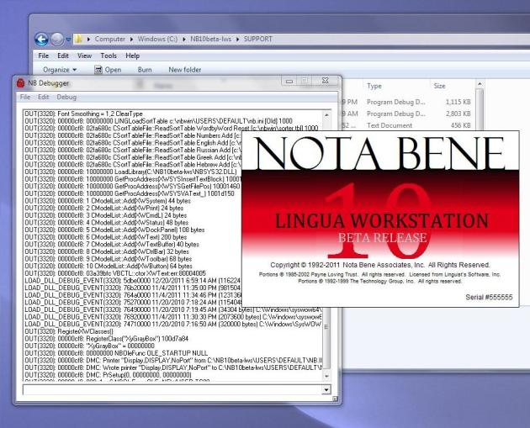This screenshot has width=530, height=428.
Task: Click New folder in Explorer toolbar
Action: tap(184, 70)
